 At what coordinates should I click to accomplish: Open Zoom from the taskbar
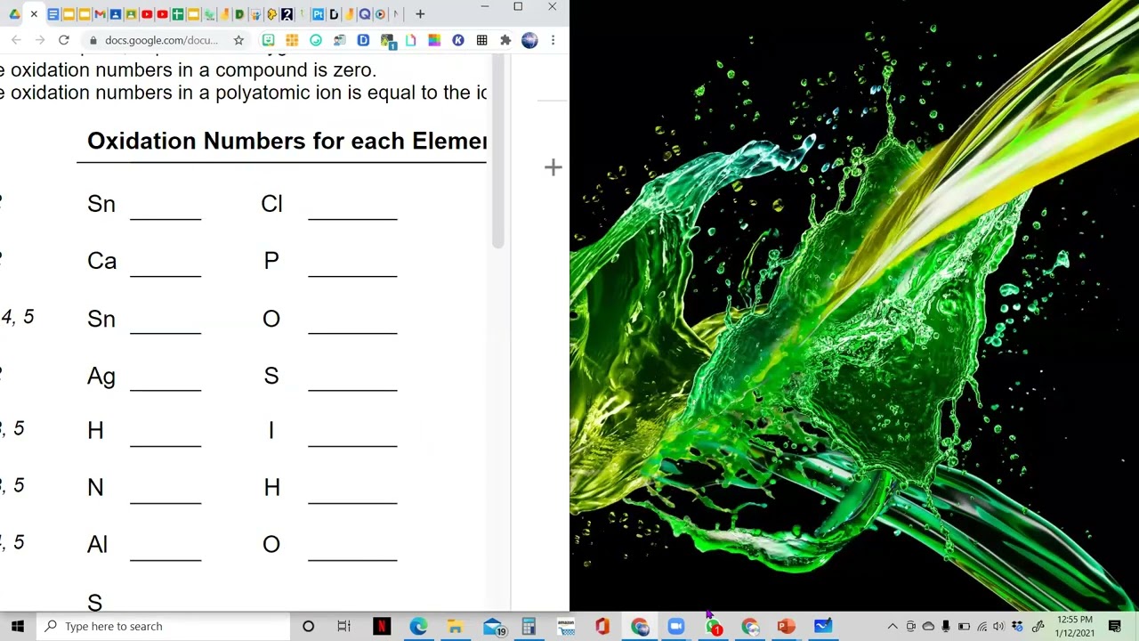[675, 626]
